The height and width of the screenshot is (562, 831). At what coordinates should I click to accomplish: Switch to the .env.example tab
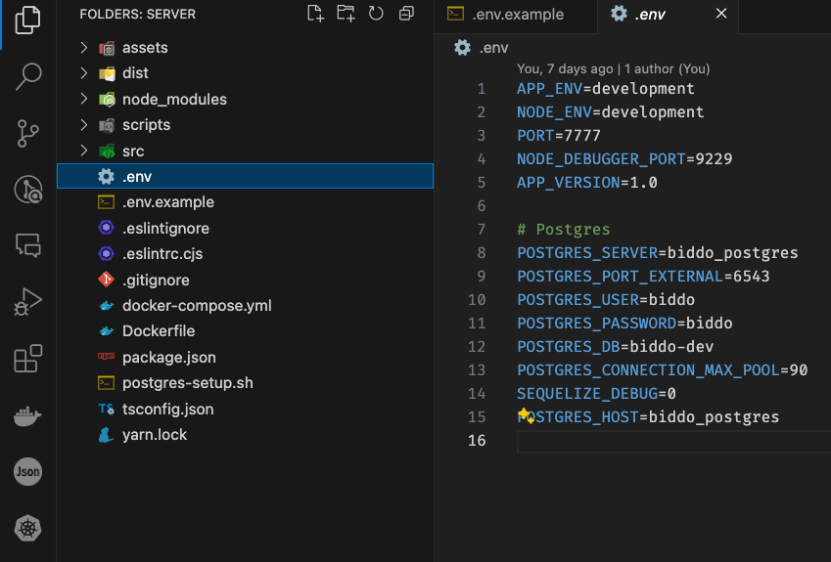[516, 15]
